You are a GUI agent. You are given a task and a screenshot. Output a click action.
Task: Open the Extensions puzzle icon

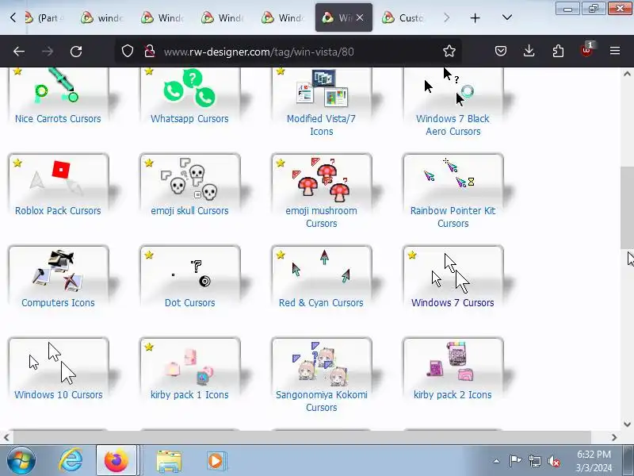click(558, 51)
